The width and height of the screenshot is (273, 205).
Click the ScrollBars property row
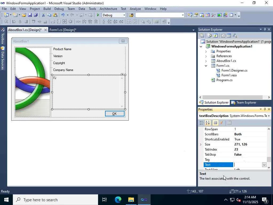click(x=235, y=134)
